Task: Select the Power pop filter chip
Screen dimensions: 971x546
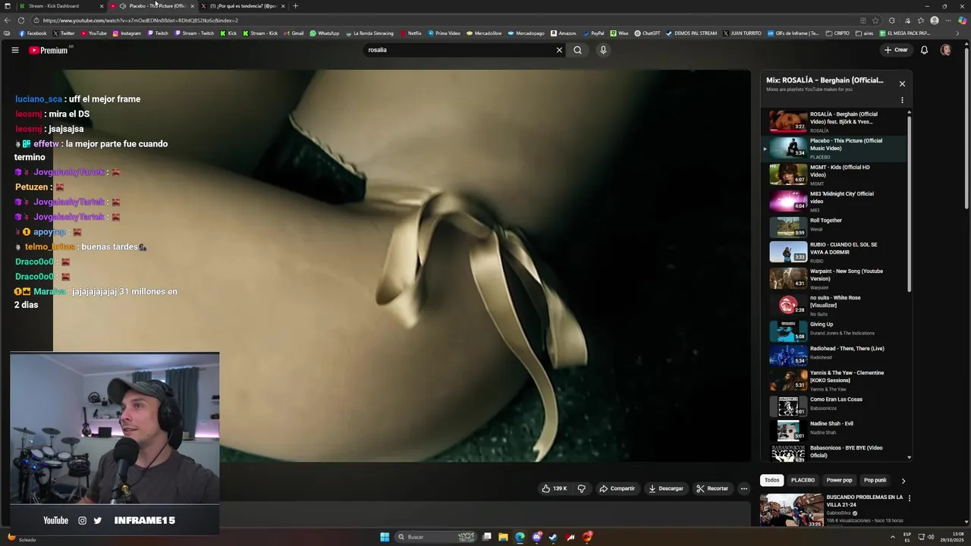Action: [839, 480]
